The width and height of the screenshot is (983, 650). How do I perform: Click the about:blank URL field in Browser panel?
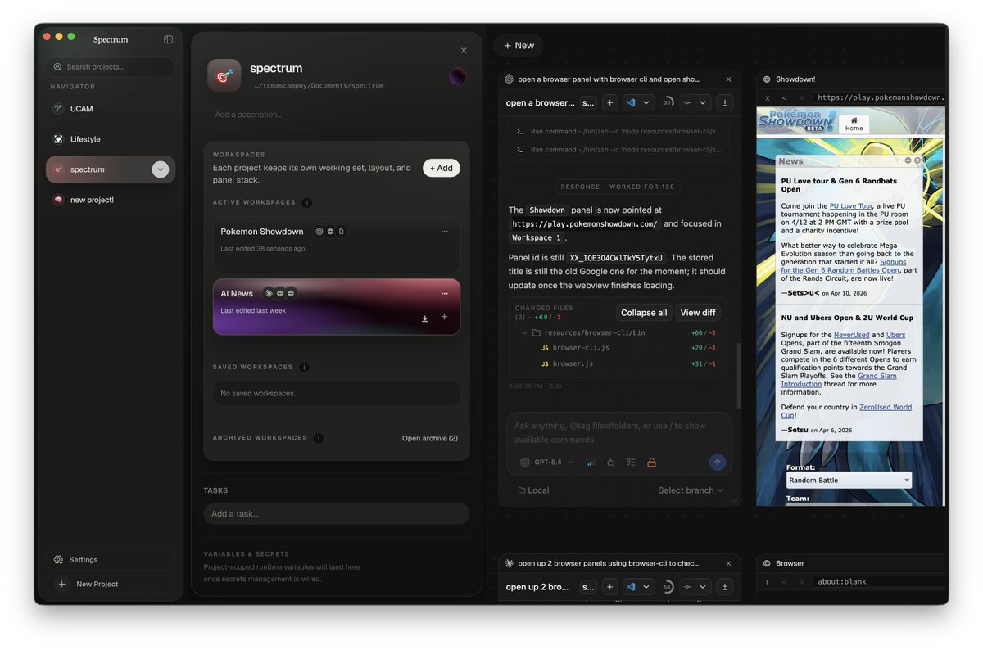(880, 582)
